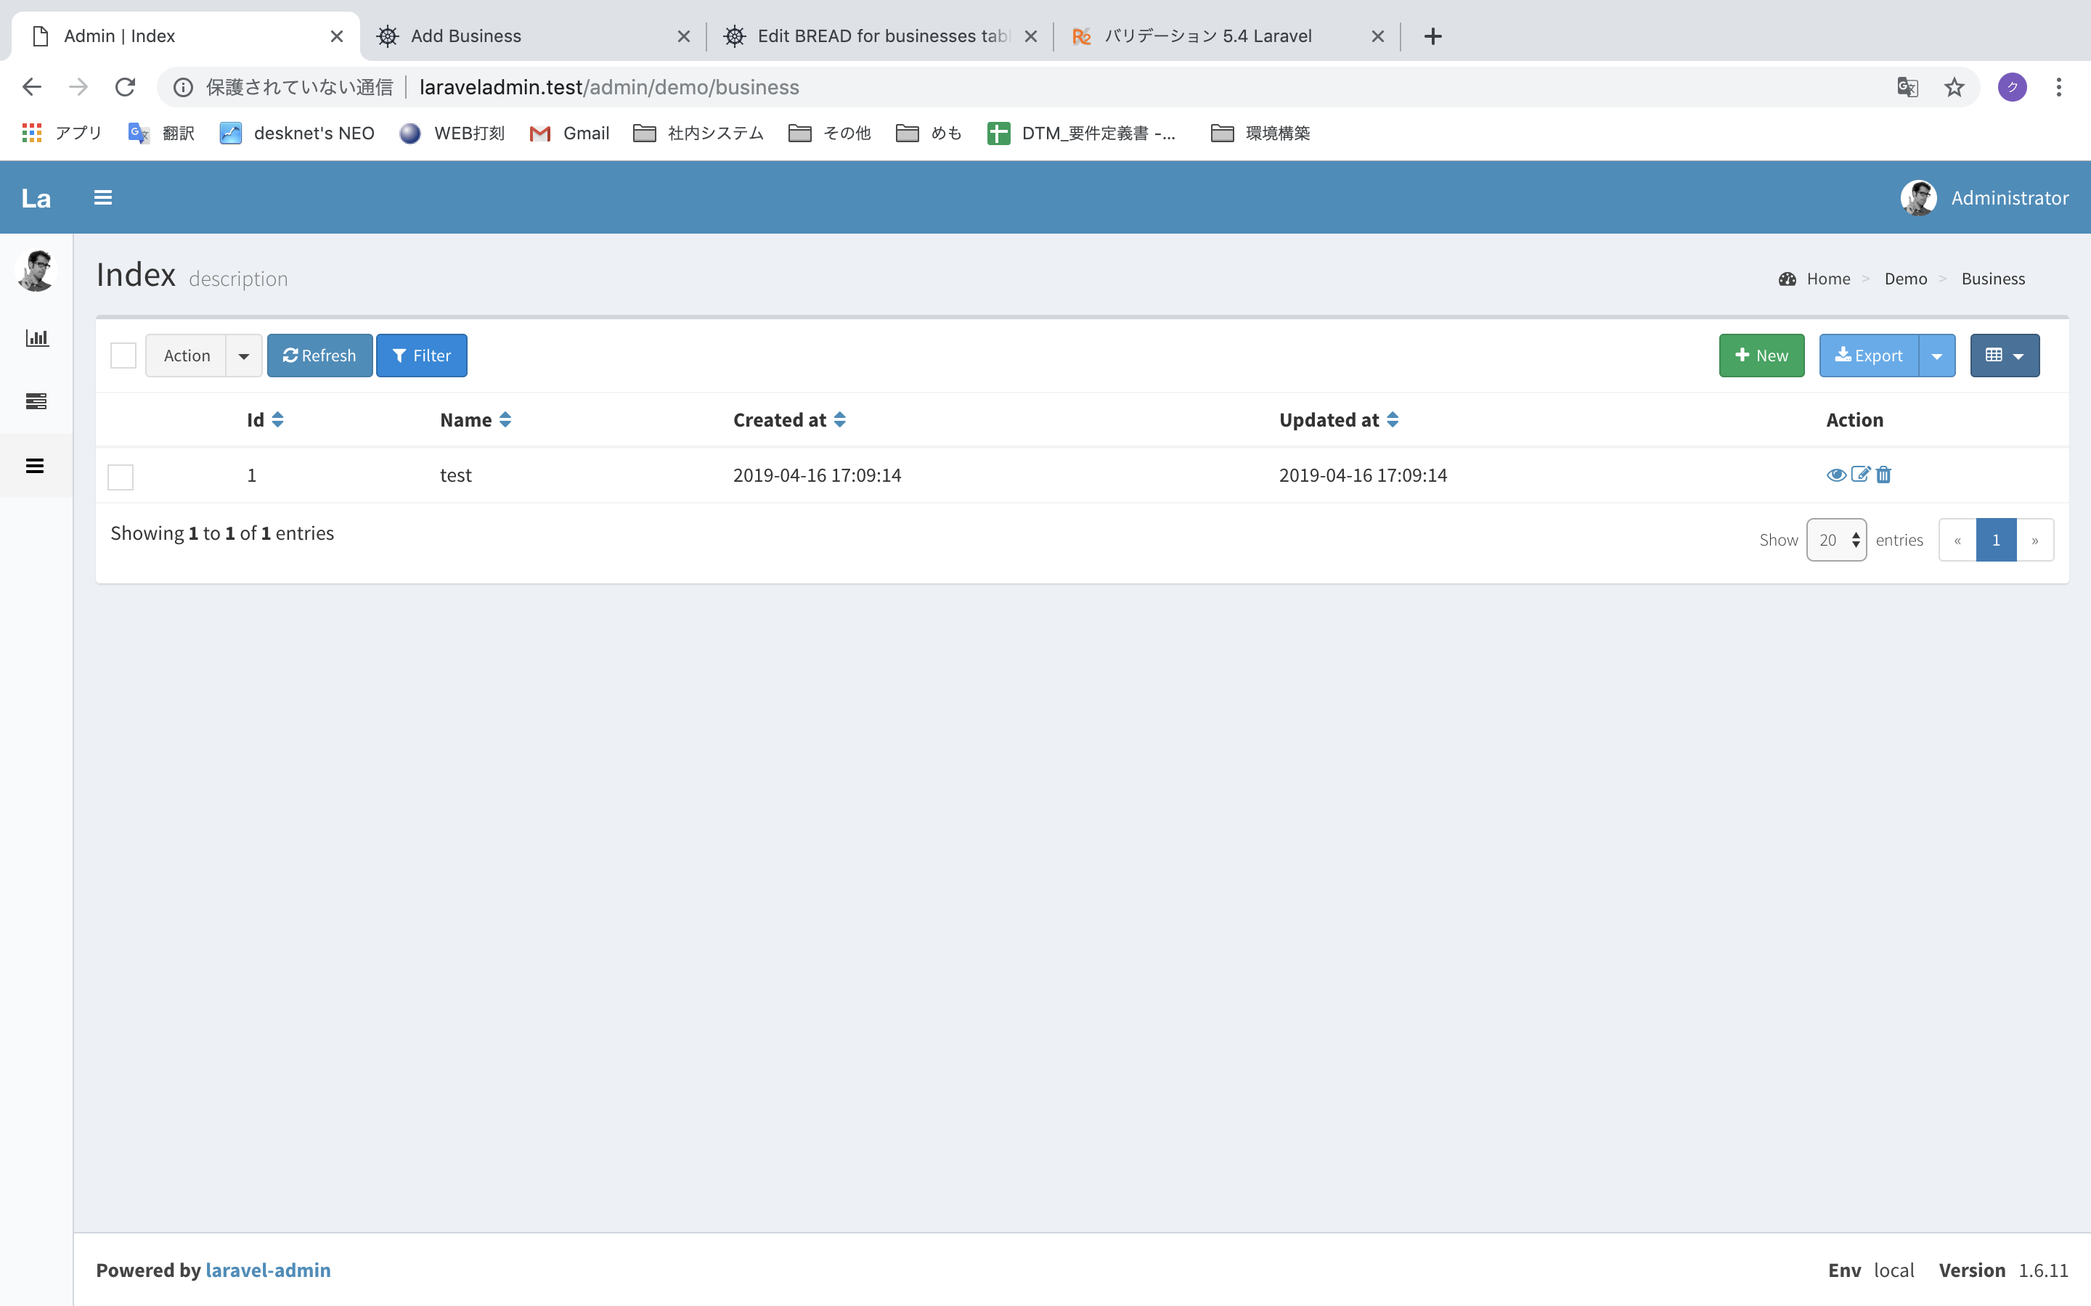Check the checkbox for row 1
The image size is (2091, 1306).
121,477
